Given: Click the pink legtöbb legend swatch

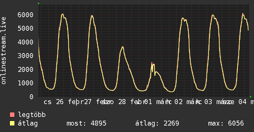Looking at the screenshot, I should coord(12,115).
